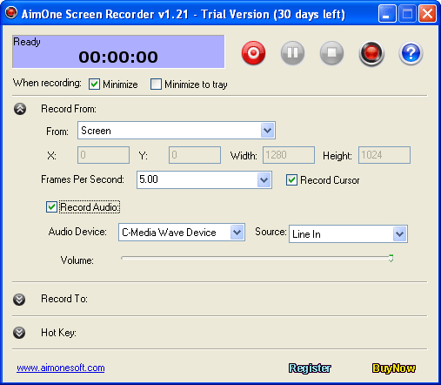The width and height of the screenshot is (441, 385).
Task: Disable the Record Audio checkbox
Action: (x=51, y=207)
